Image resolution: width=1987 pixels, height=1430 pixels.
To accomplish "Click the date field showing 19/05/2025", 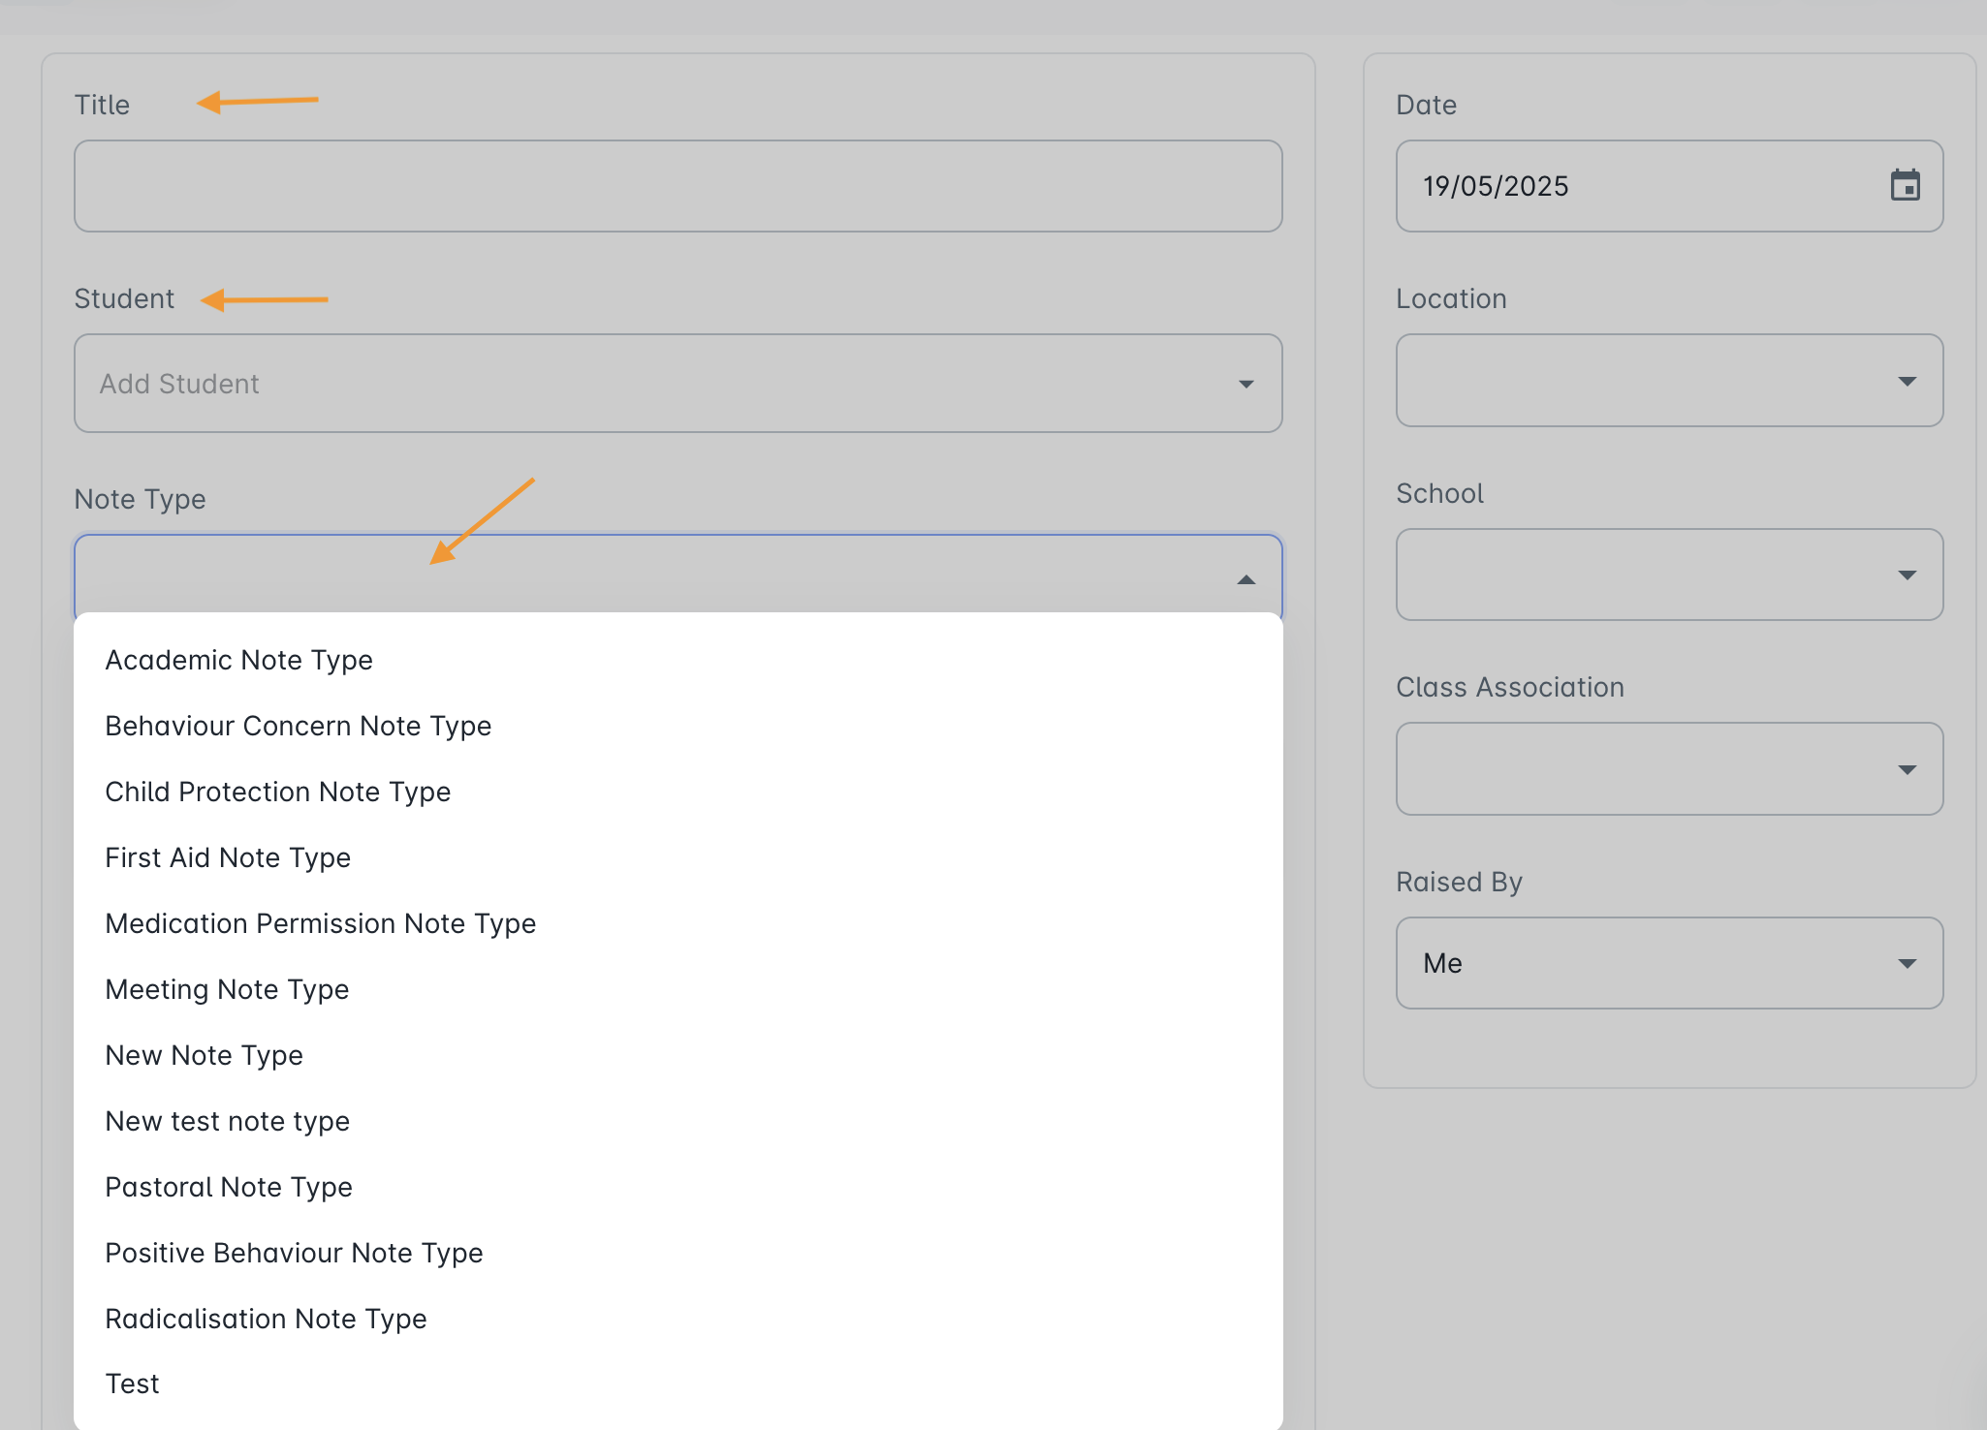I will [1669, 186].
